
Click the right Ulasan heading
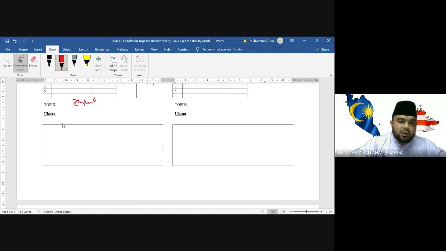click(x=180, y=114)
